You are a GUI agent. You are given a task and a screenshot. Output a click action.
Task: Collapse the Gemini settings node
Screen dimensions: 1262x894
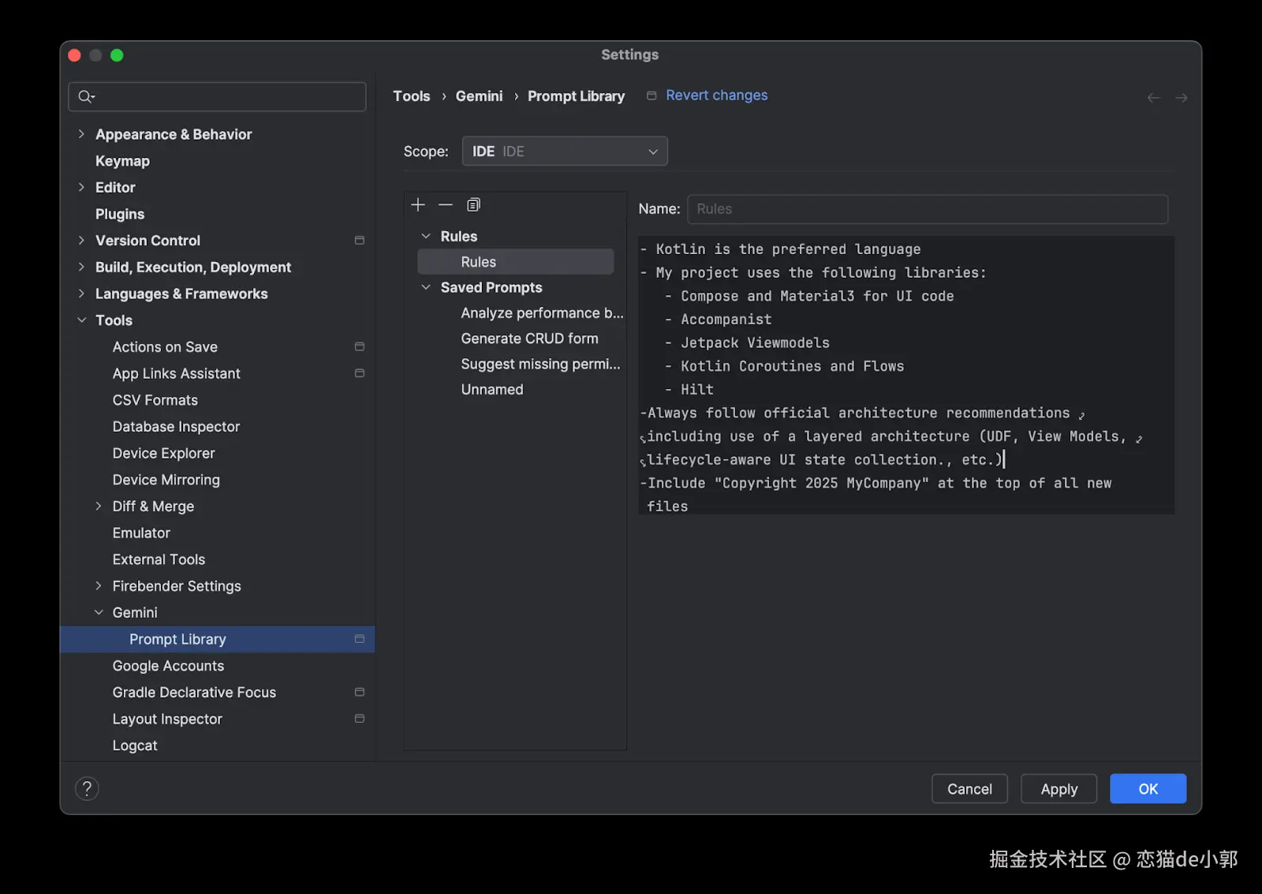coord(99,612)
